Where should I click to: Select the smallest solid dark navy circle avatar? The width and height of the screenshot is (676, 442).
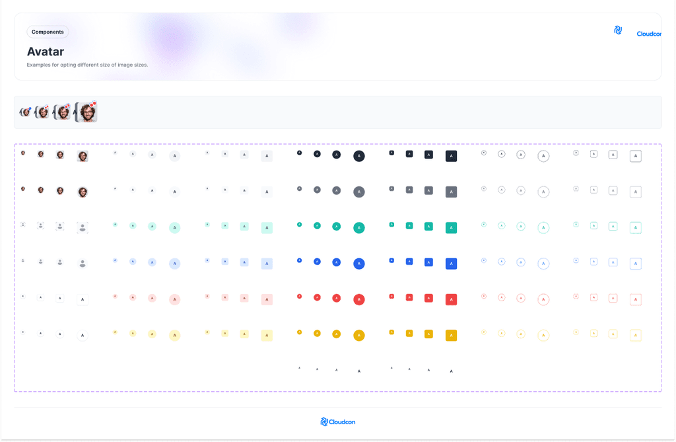(299, 153)
